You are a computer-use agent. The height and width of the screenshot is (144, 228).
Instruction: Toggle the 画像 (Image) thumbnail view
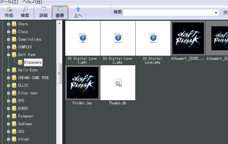(x=60, y=12)
